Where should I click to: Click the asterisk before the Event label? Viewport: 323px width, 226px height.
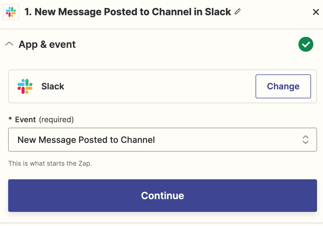coord(10,120)
